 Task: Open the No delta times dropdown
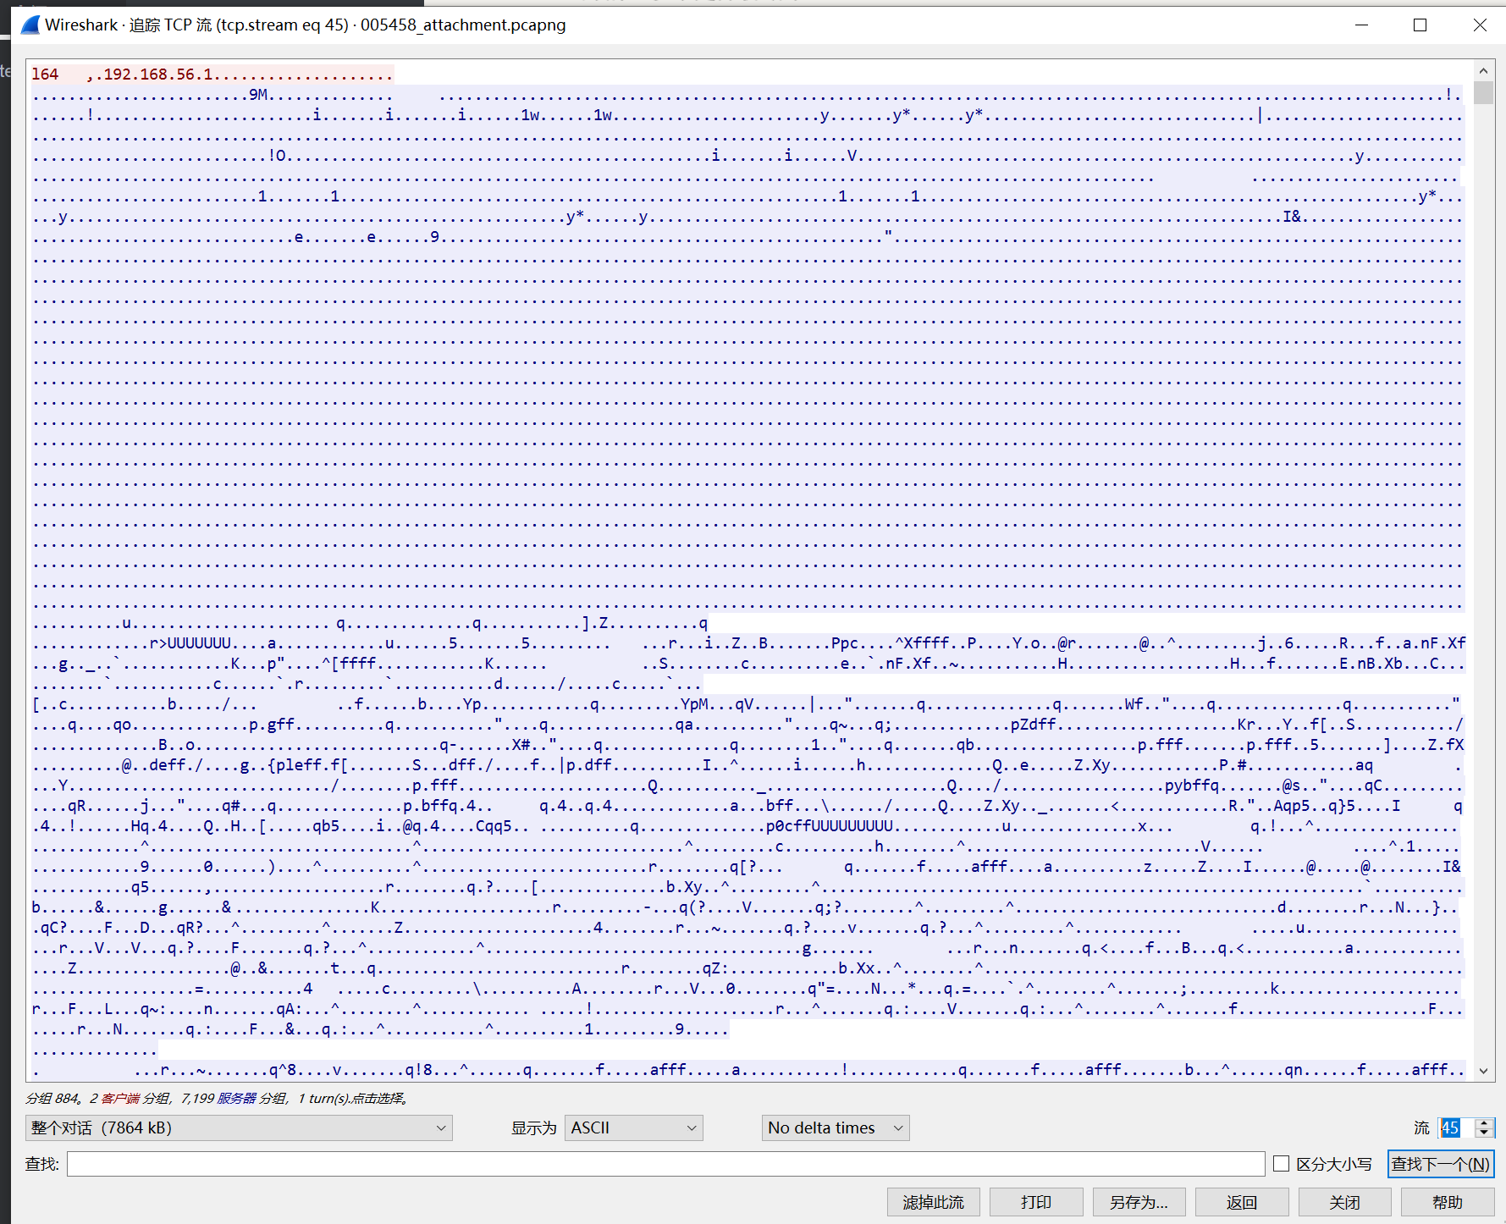click(835, 1128)
